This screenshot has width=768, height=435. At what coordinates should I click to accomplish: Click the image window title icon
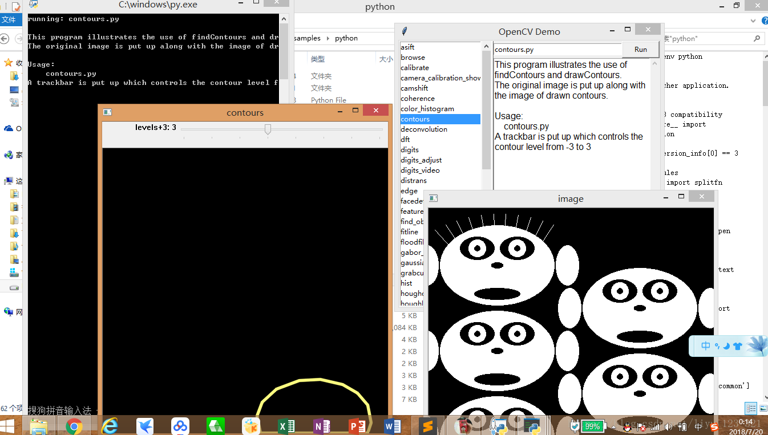(x=434, y=198)
